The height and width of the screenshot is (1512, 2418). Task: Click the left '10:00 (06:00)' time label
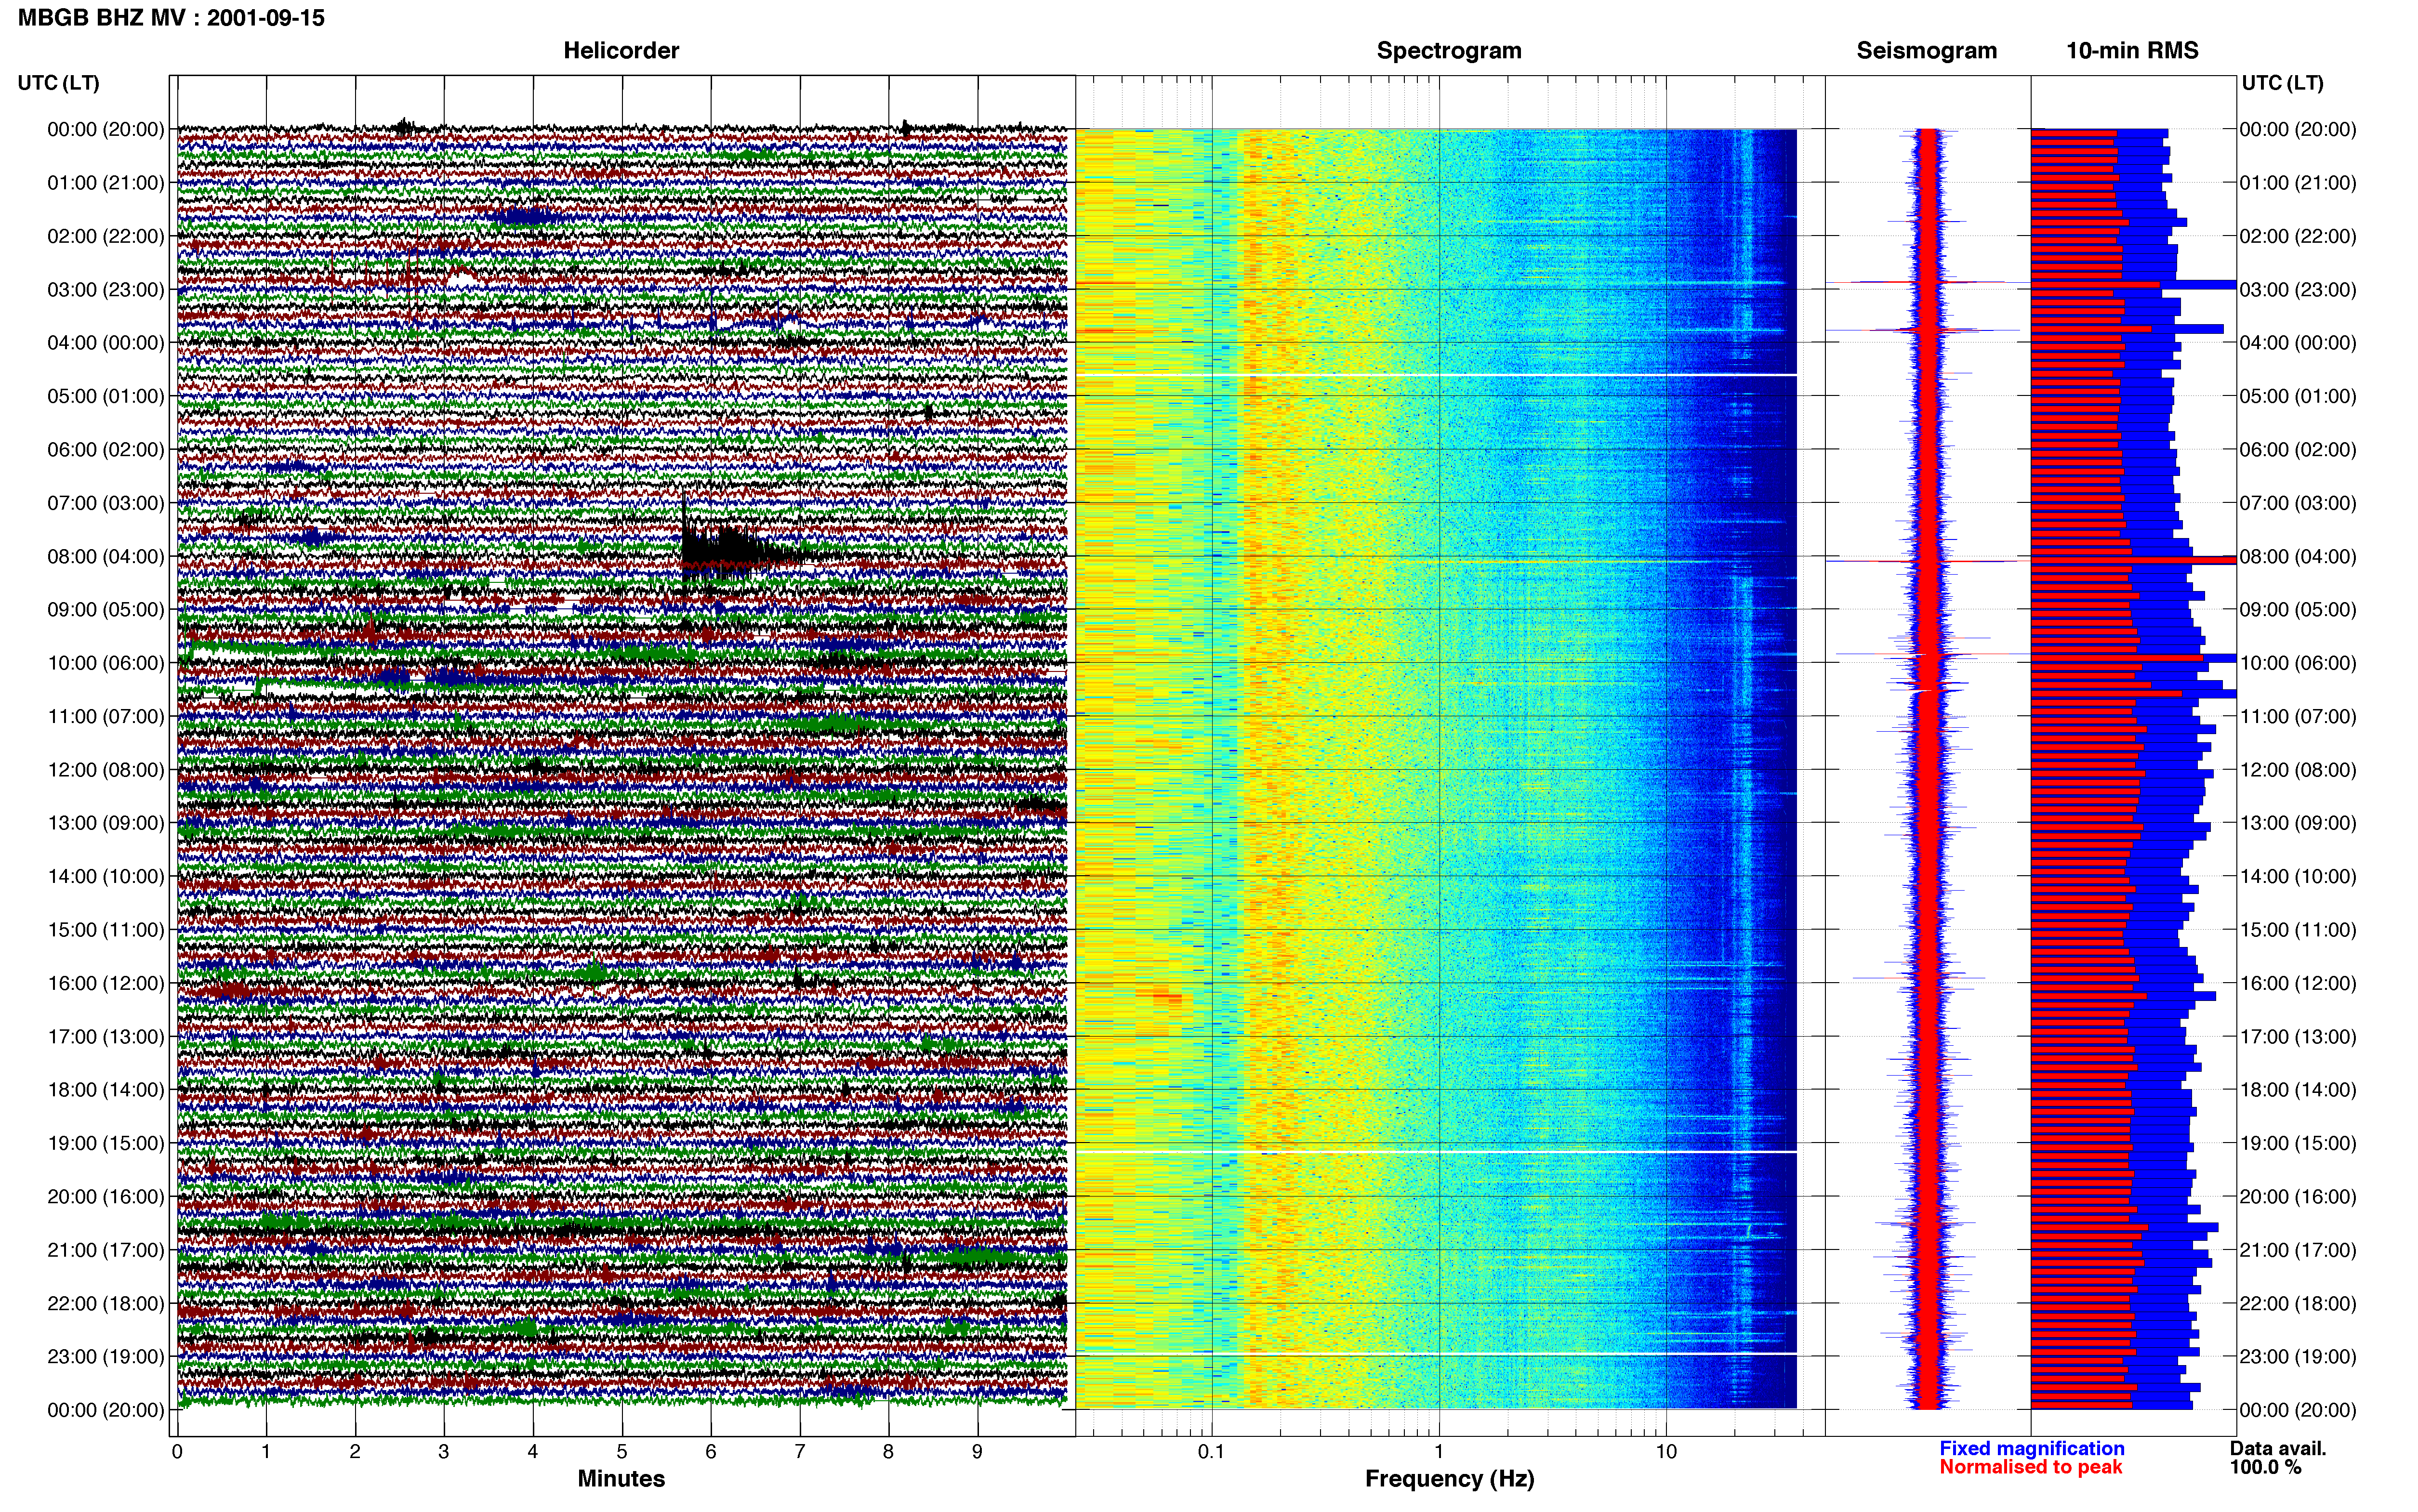click(106, 663)
